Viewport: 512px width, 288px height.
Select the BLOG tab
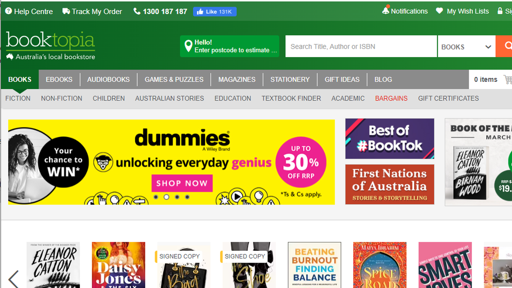click(x=383, y=79)
